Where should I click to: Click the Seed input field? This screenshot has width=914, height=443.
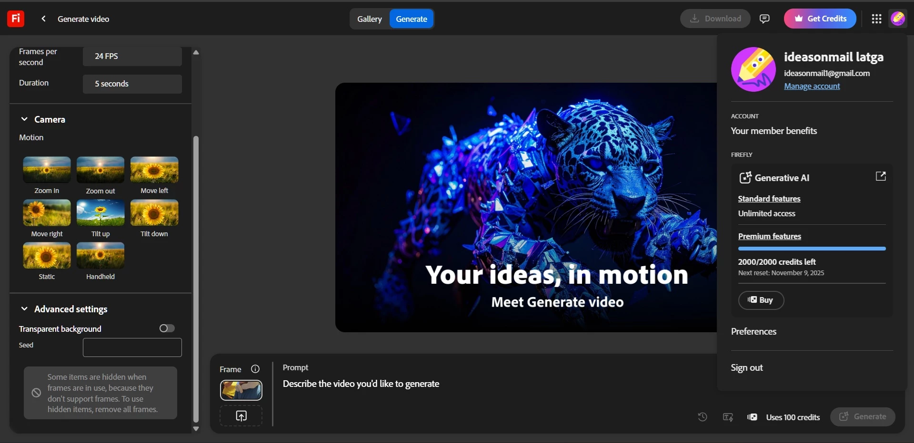132,347
